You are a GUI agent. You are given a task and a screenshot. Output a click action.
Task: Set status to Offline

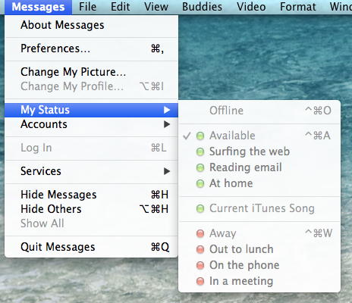click(259, 111)
